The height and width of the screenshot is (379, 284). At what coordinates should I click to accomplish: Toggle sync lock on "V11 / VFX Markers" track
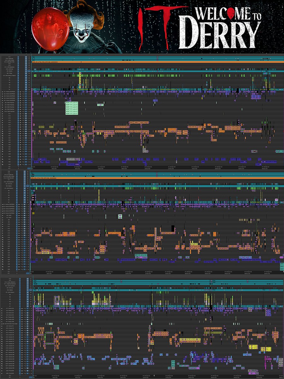tap(18, 67)
